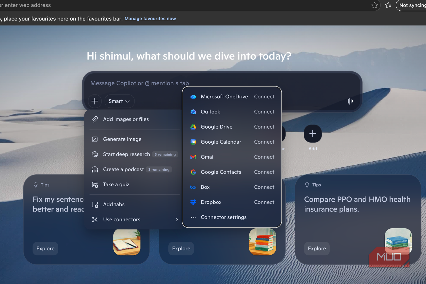Click the deep research globe icon
Screen dimensions: 426x284
[x=95, y=154]
